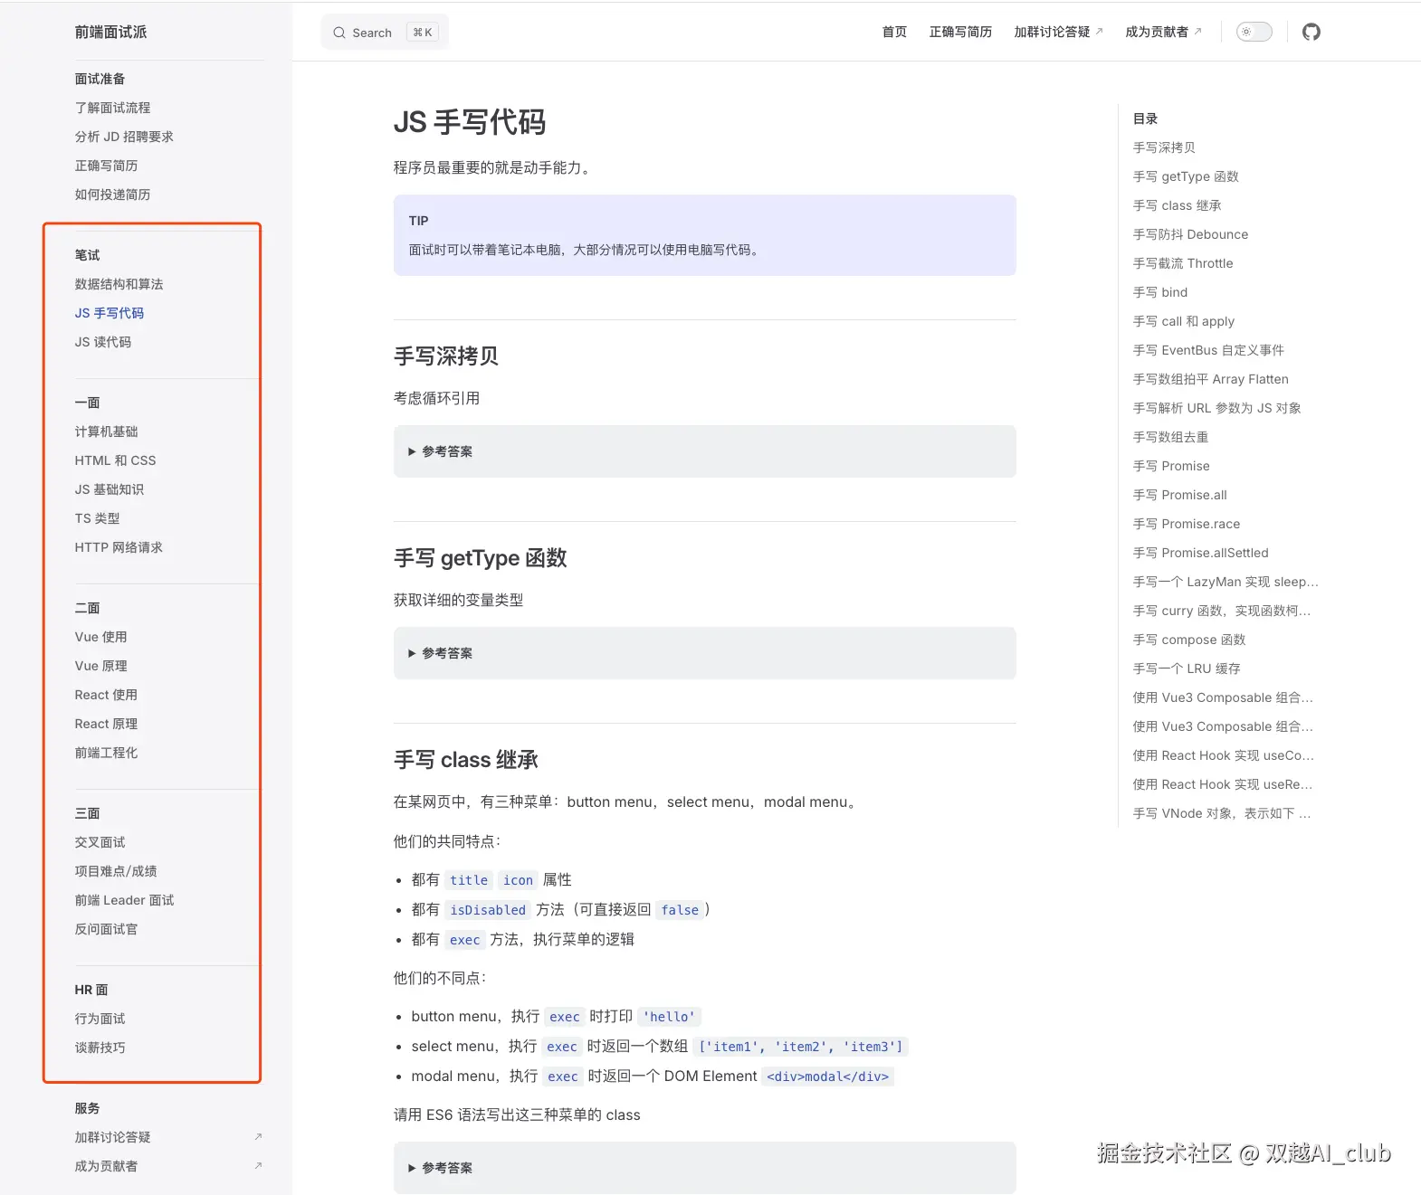Jump to 手写 compose 函数 in contents
The image size is (1421, 1195).
tap(1189, 640)
